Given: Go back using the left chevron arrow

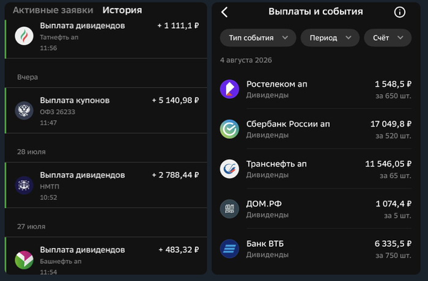Looking at the screenshot, I should click(x=224, y=12).
